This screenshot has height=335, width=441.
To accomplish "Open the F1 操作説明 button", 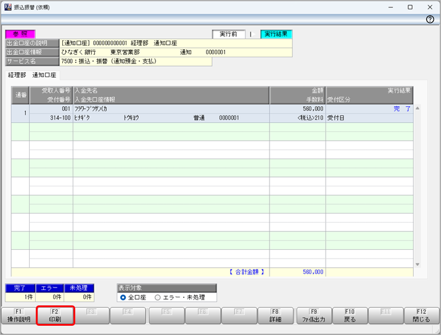I will pyautogui.click(x=19, y=316).
